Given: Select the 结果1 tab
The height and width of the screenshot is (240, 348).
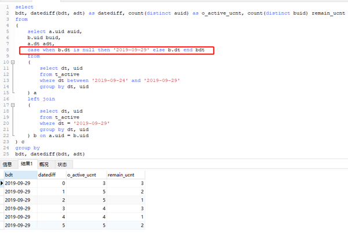Looking at the screenshot, I should point(27,164).
